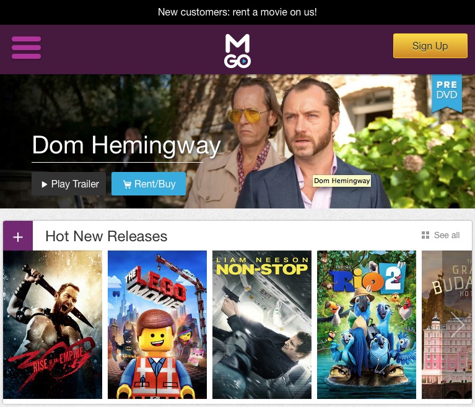475x407 pixels.
Task: Open The Lego Movie poster
Action: (x=157, y=325)
